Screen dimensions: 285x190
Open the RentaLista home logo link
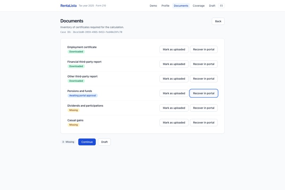click(68, 6)
